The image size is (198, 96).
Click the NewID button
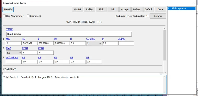point(8,9)
